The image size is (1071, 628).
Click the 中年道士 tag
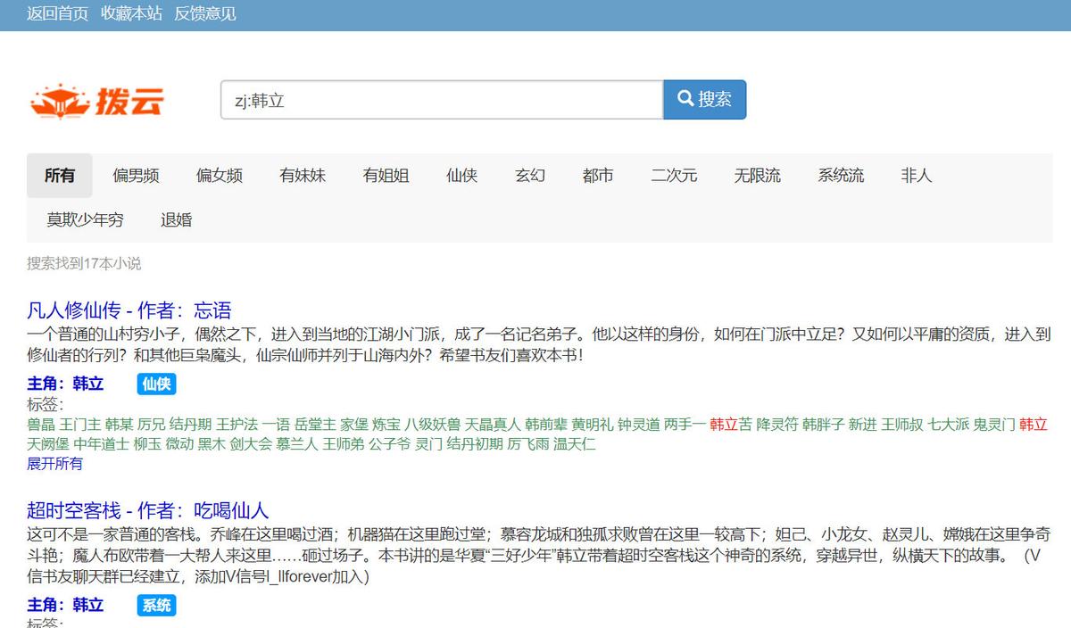click(x=102, y=443)
